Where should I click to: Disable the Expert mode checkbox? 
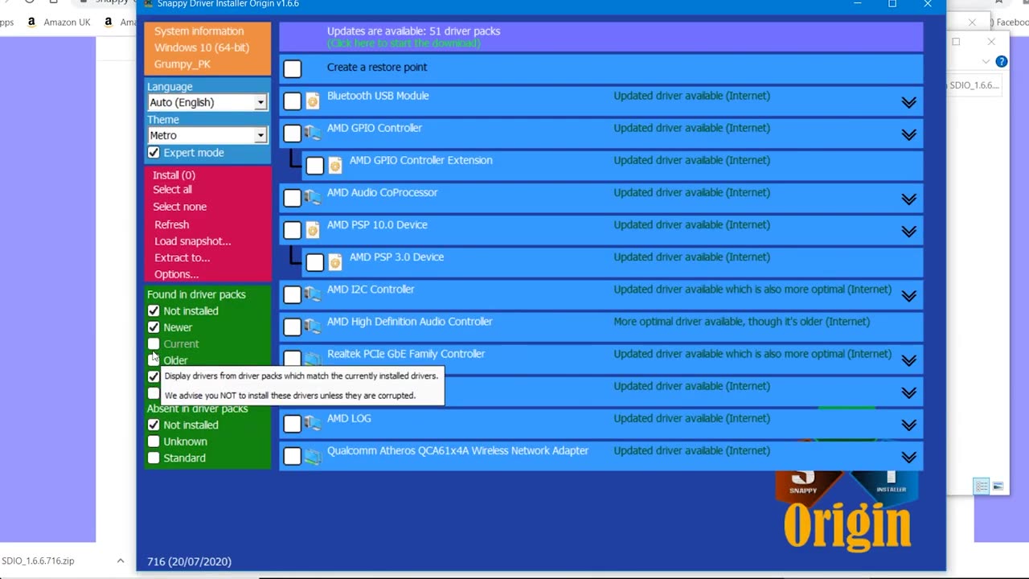pyautogui.click(x=154, y=153)
